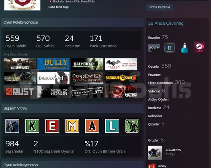
Task: Click the 984 Başarımlar stat
Action: (14, 146)
